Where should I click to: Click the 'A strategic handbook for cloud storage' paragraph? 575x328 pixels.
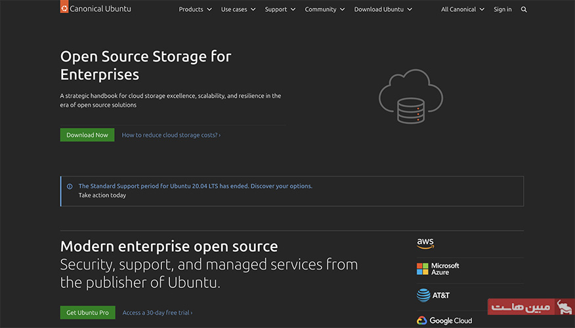click(171, 100)
